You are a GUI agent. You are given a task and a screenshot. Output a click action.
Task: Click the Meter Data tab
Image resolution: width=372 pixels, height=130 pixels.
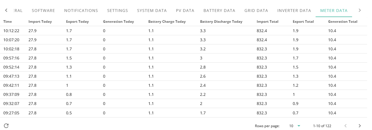[334, 11]
